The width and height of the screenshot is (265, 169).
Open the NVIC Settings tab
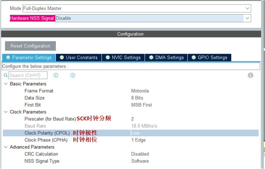123,57
